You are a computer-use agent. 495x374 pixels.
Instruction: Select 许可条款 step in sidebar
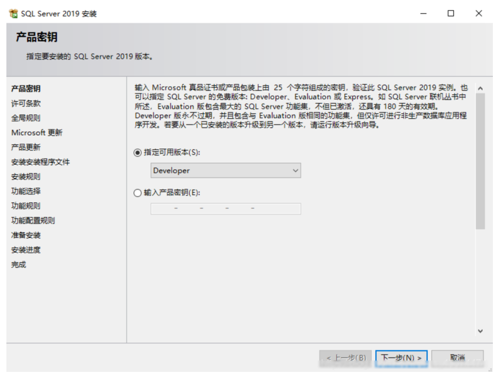pyautogui.click(x=26, y=104)
